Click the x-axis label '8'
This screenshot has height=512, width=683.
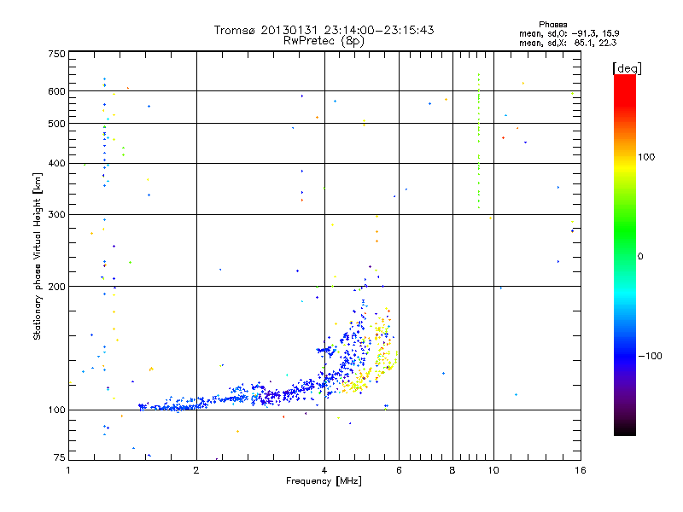[452, 470]
